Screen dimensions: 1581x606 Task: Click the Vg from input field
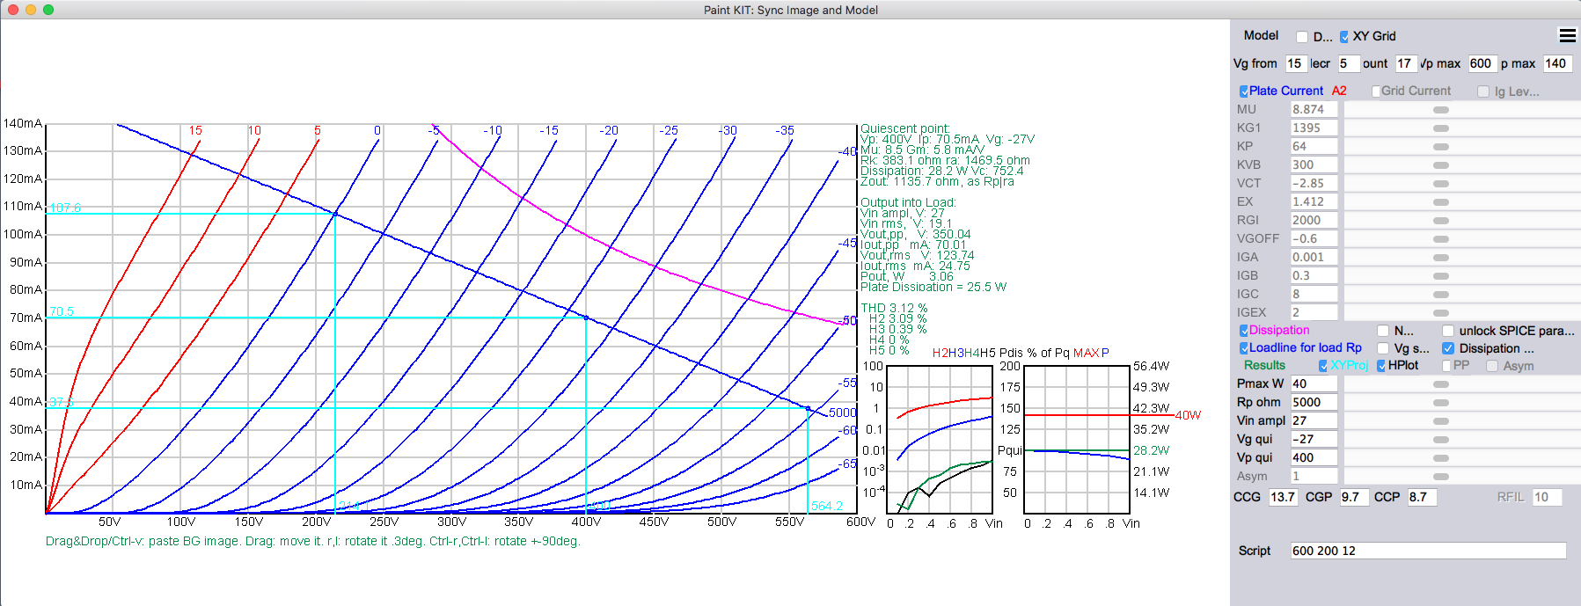pos(1295,63)
